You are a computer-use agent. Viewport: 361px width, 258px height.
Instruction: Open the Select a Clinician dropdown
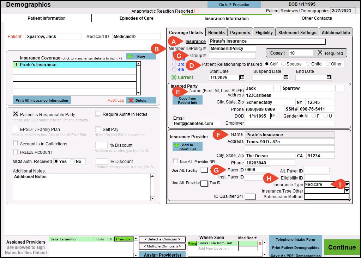point(162,239)
